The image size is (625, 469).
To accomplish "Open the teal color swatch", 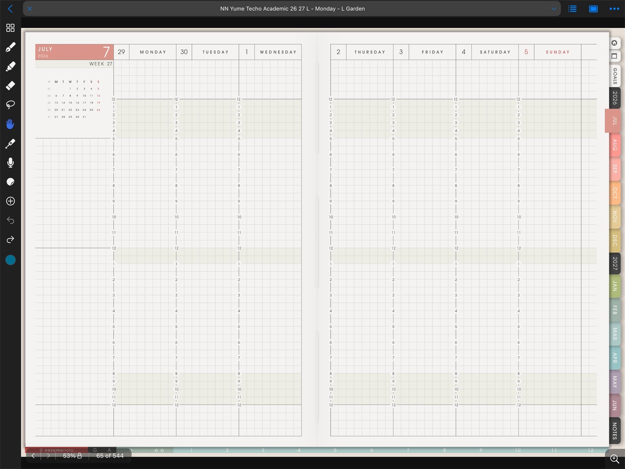I will pos(11,260).
